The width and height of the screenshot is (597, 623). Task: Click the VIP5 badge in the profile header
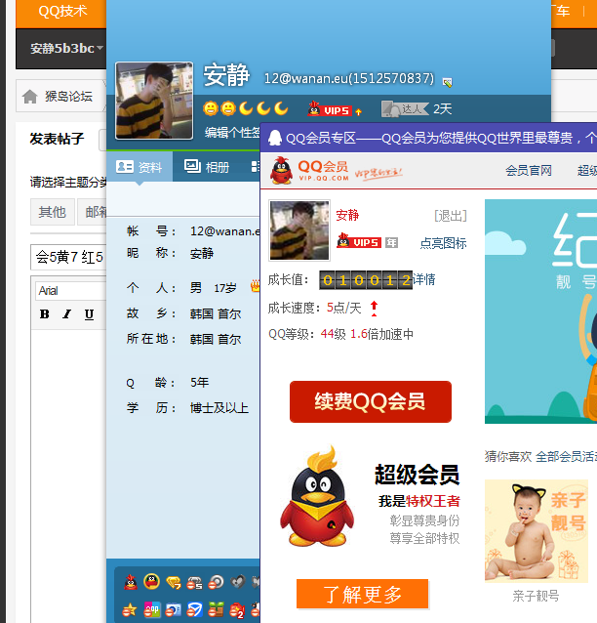(330, 109)
